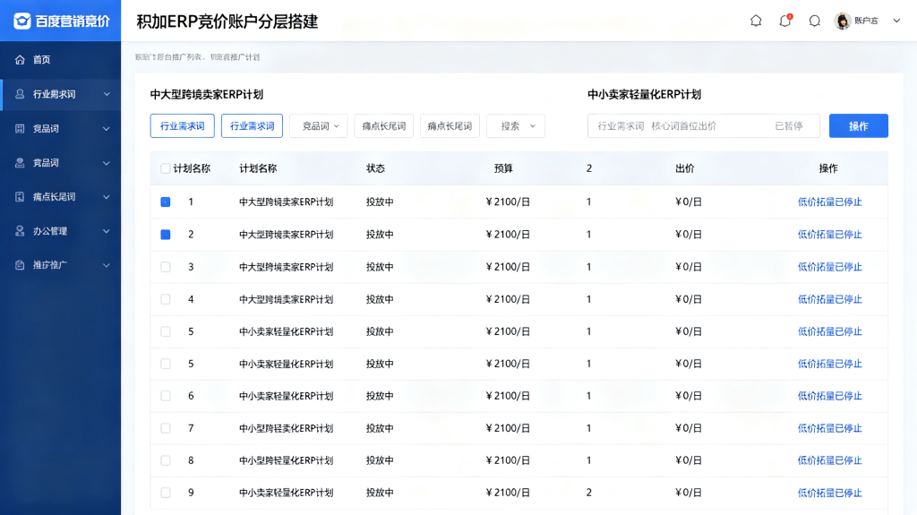
Task: Click icon of 竞品词 item directly above 痛点长尾词
Action: pos(20,163)
